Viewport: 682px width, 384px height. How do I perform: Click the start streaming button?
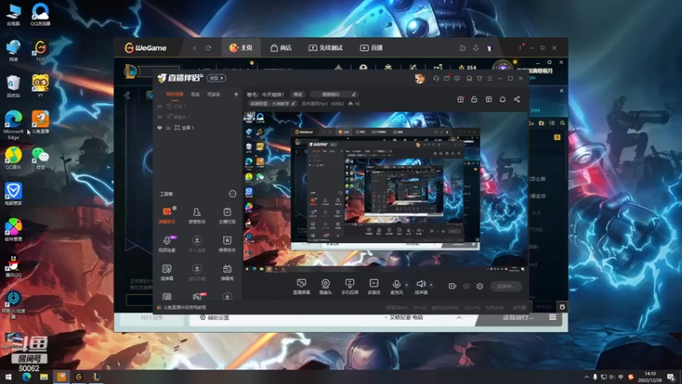506,286
